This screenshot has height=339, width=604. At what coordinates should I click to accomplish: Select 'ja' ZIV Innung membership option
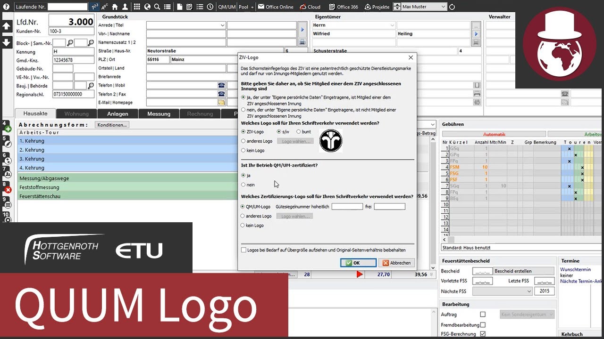point(243,97)
